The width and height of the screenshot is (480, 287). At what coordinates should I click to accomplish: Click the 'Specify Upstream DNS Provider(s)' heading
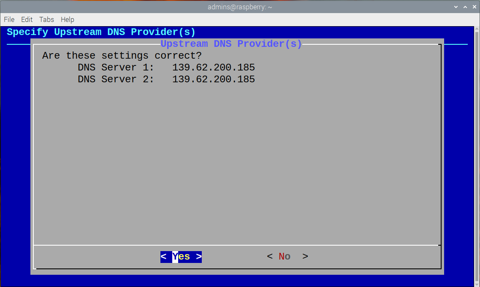(x=101, y=32)
